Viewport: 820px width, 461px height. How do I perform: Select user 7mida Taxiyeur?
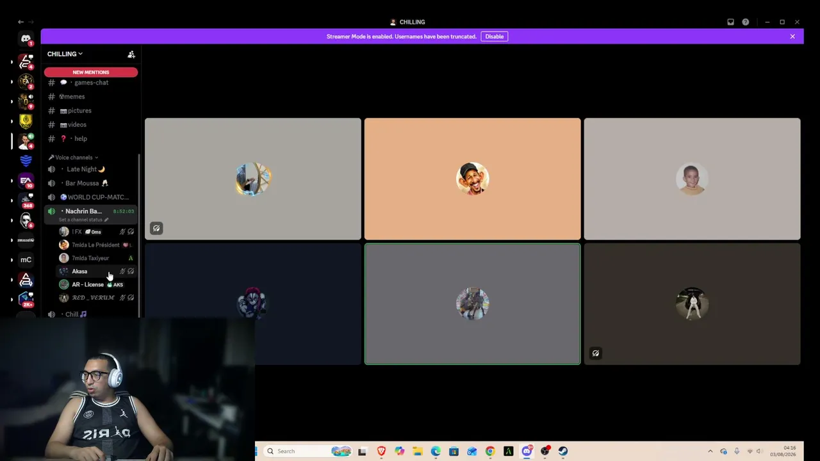click(x=96, y=258)
